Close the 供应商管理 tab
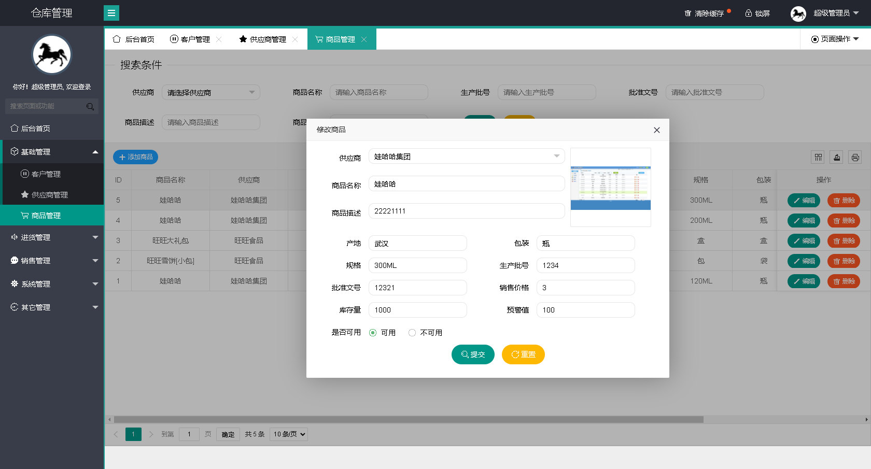This screenshot has width=871, height=469. [x=295, y=39]
